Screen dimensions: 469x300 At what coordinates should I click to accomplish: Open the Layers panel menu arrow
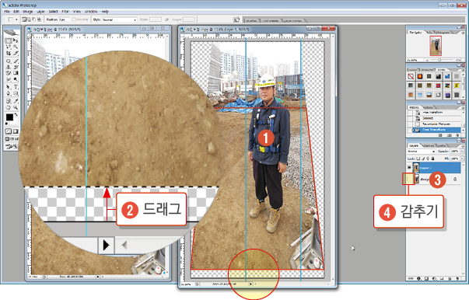(463, 146)
